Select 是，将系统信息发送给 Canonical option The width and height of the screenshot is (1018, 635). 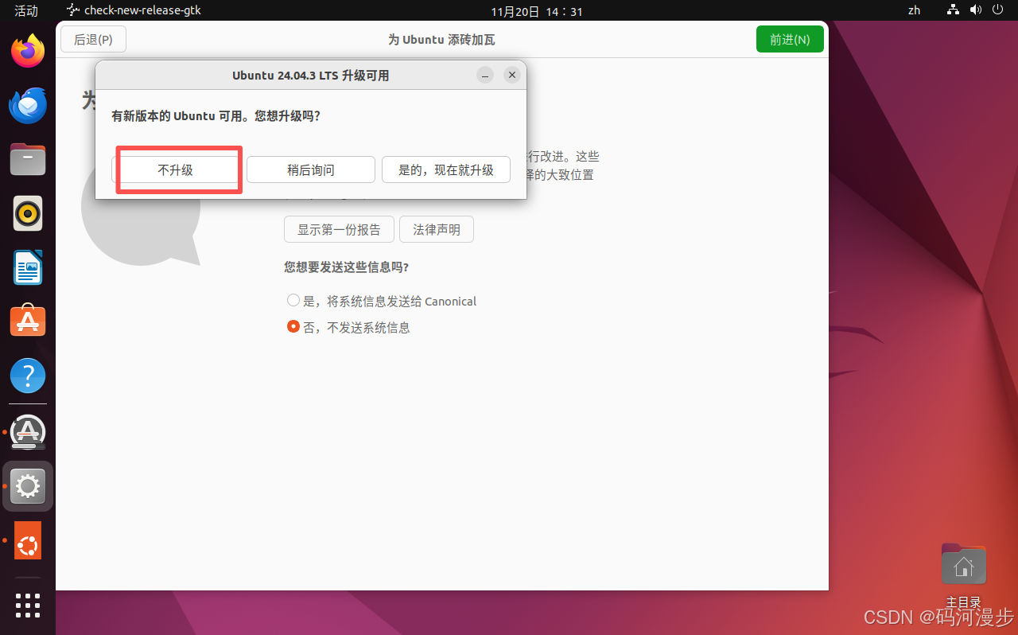[382, 301]
